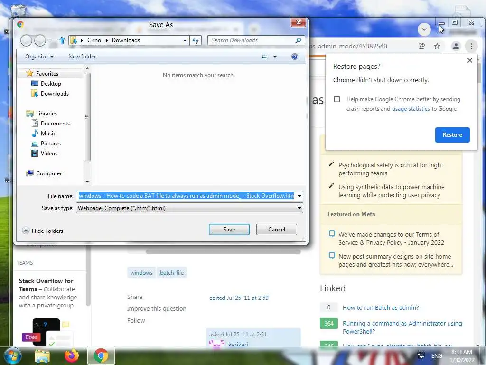
Task: Open the Save As help icon
Action: click(295, 57)
